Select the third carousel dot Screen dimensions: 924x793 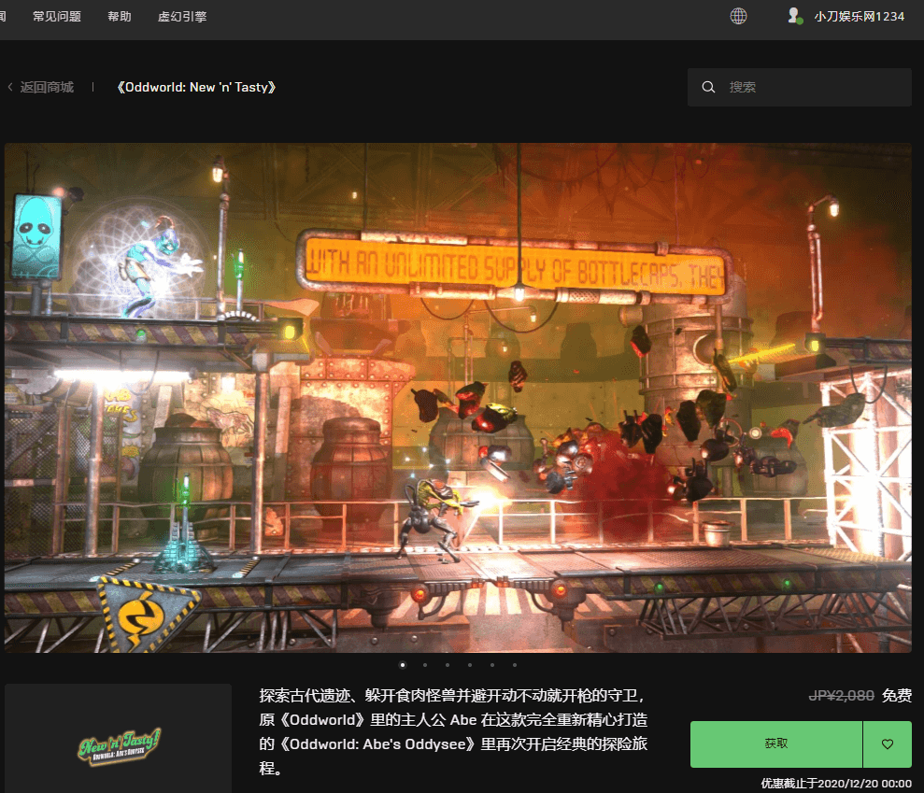coord(448,665)
